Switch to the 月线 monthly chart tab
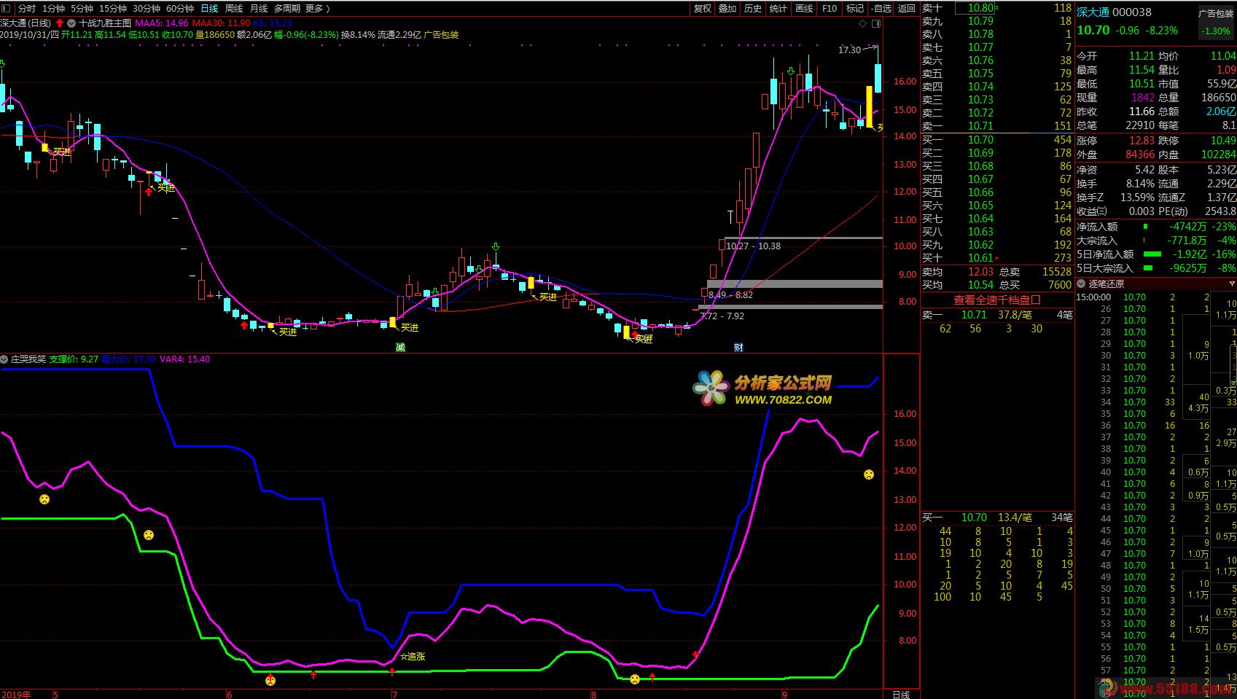 (259, 8)
